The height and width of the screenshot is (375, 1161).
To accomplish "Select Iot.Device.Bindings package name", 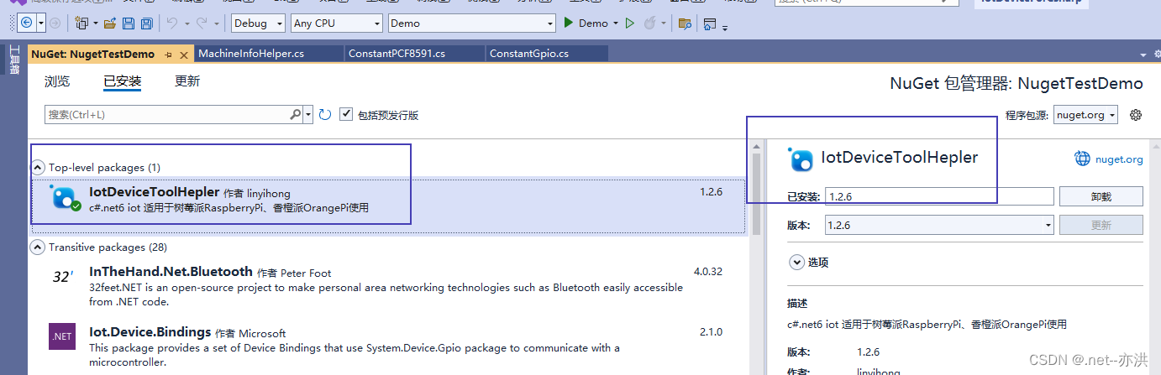I will (x=150, y=332).
